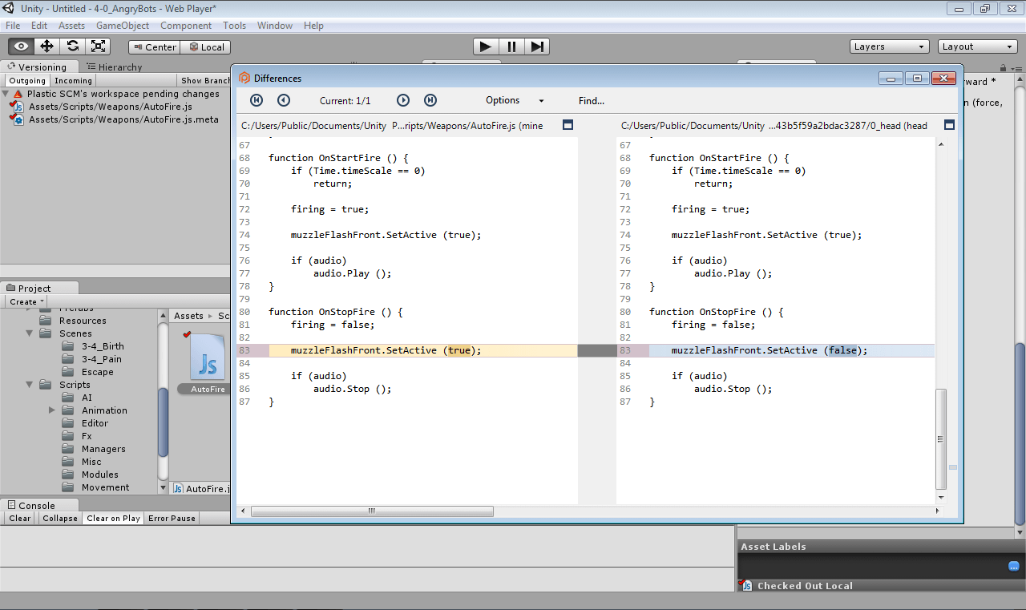Collapse the Scenes folder in Project
This screenshot has width=1026, height=610.
pyautogui.click(x=29, y=333)
